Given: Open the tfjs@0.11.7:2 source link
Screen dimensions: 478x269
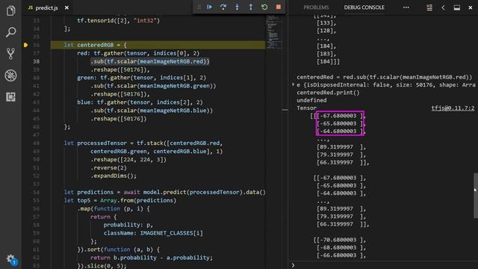Looking at the screenshot, I should pos(453,108).
